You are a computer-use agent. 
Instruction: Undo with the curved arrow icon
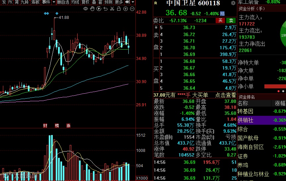click(106, 9)
